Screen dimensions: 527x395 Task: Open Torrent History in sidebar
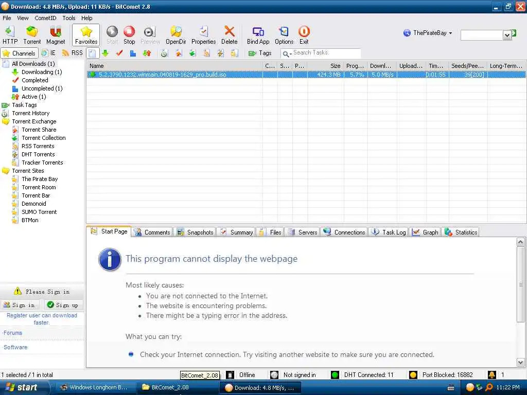30,113
